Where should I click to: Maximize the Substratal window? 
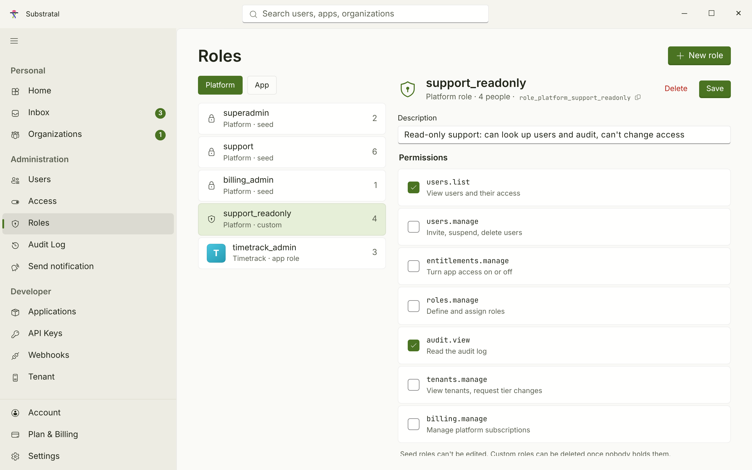pyautogui.click(x=711, y=14)
